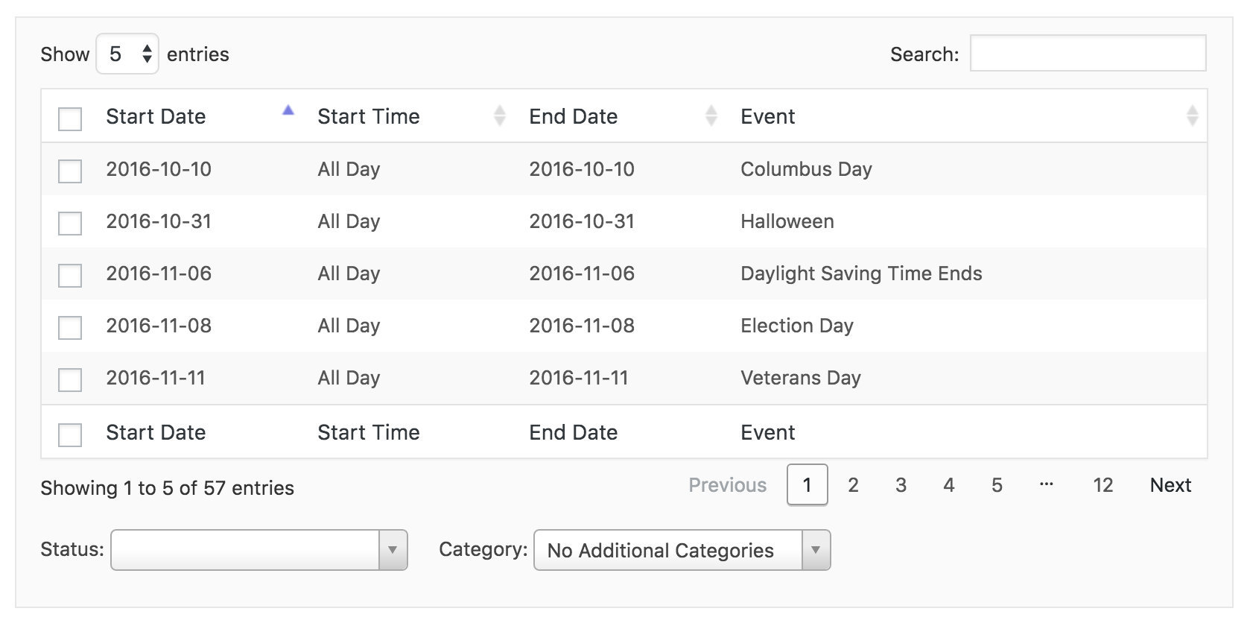1250x623 pixels.
Task: Check the checkbox for Columbus Day
Action: coord(69,171)
